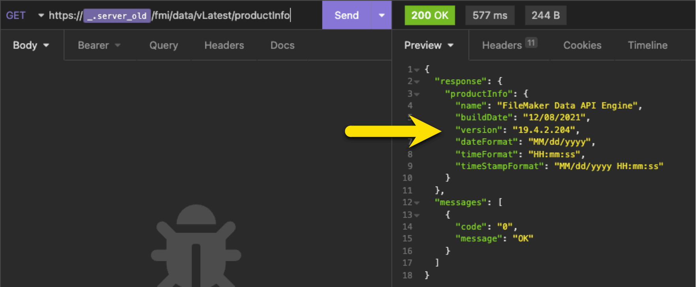This screenshot has width=696, height=287.
Task: Open the Timeline tab
Action: click(648, 45)
